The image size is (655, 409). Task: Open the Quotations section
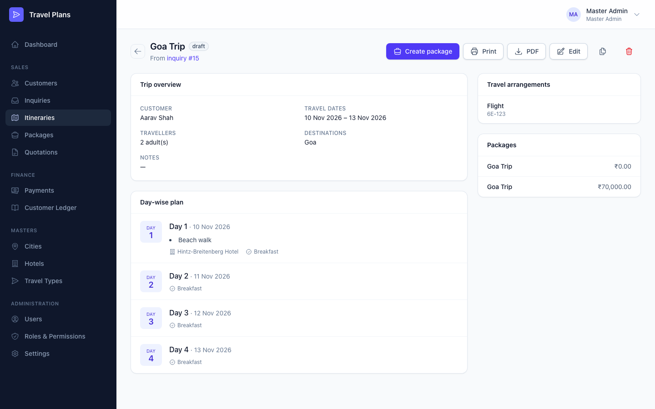tap(58, 152)
